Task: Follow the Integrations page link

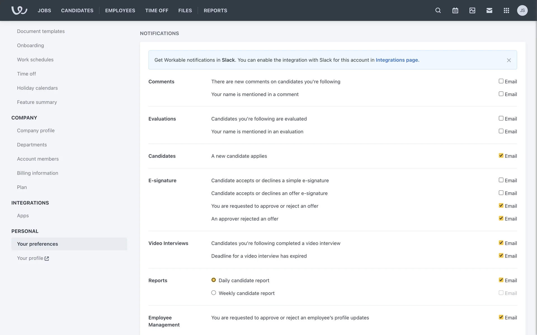Action: pyautogui.click(x=397, y=60)
